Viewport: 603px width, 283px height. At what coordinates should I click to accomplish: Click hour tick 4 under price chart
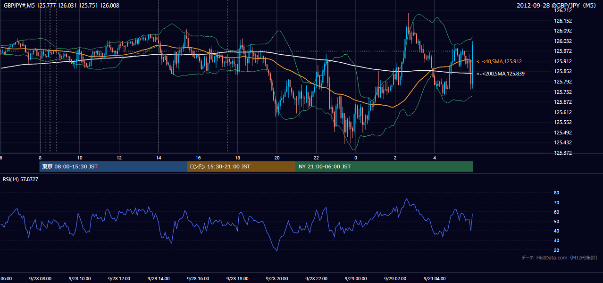[435, 158]
